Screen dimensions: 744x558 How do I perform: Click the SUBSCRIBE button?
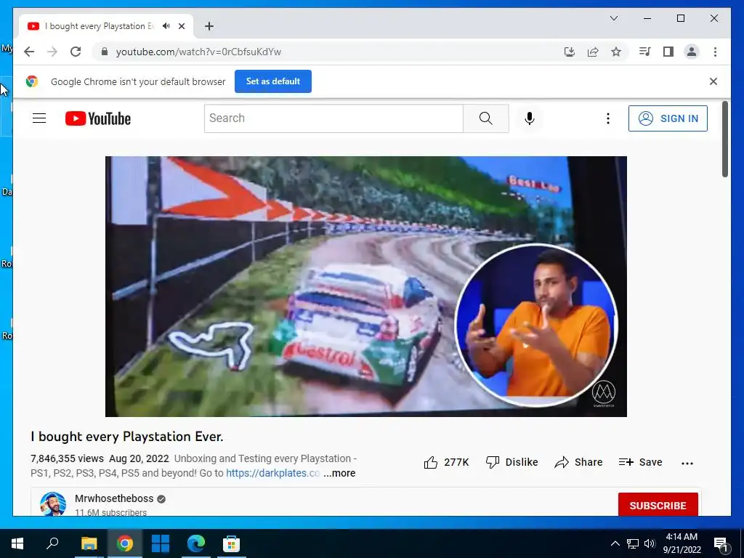pos(658,504)
